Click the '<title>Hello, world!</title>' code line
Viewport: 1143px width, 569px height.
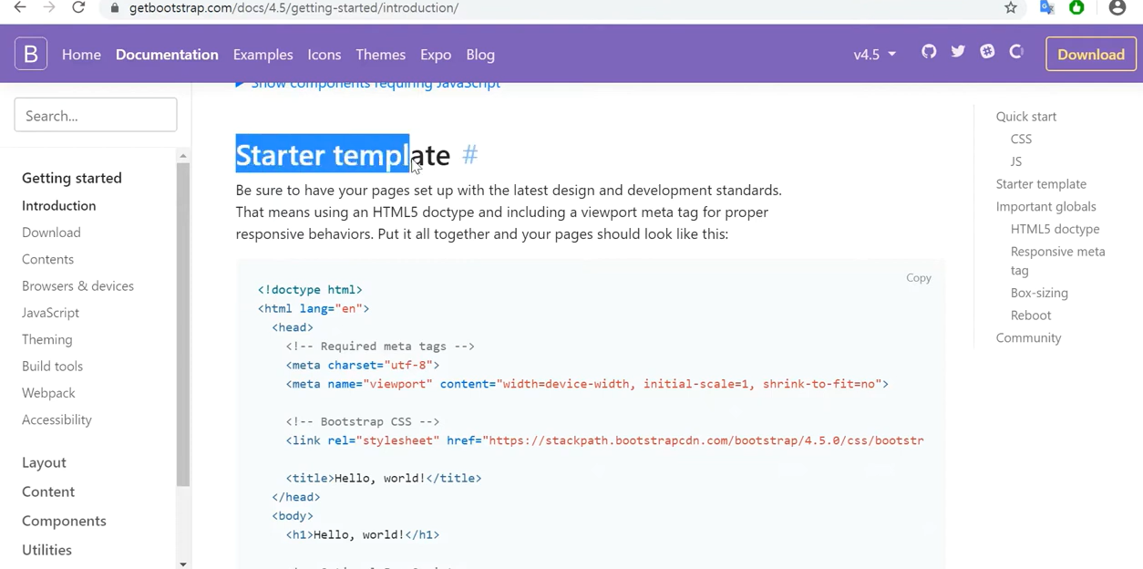(384, 478)
